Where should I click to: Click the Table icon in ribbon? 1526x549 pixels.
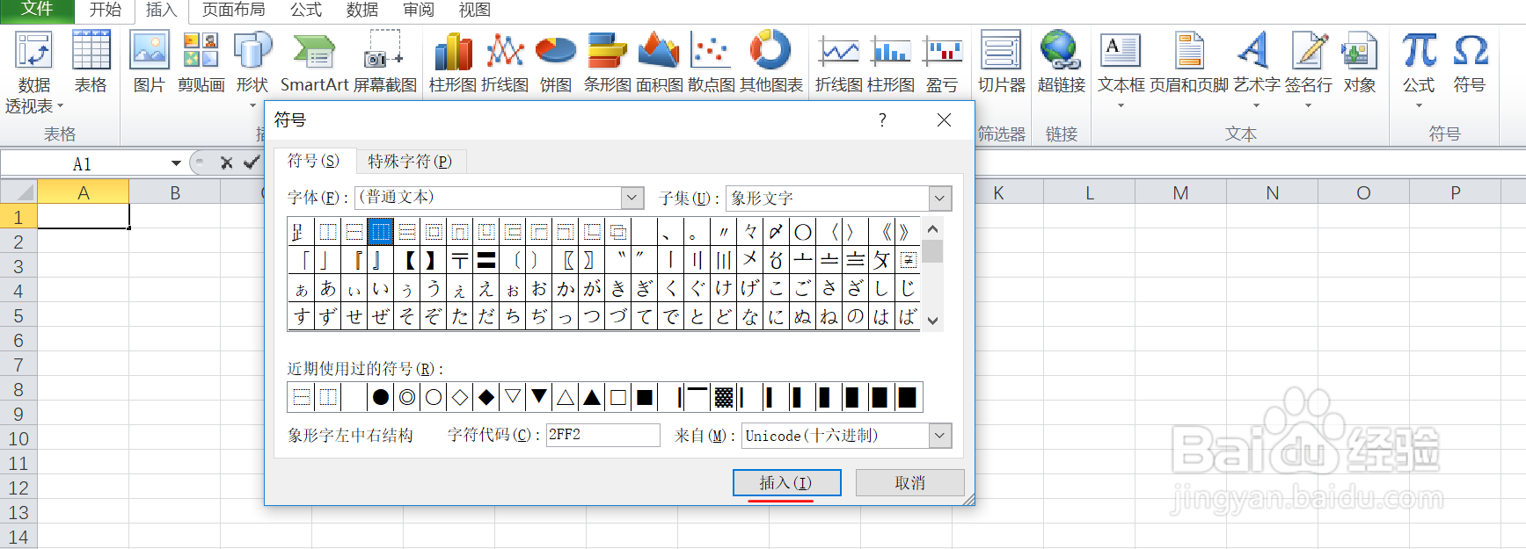(x=91, y=61)
